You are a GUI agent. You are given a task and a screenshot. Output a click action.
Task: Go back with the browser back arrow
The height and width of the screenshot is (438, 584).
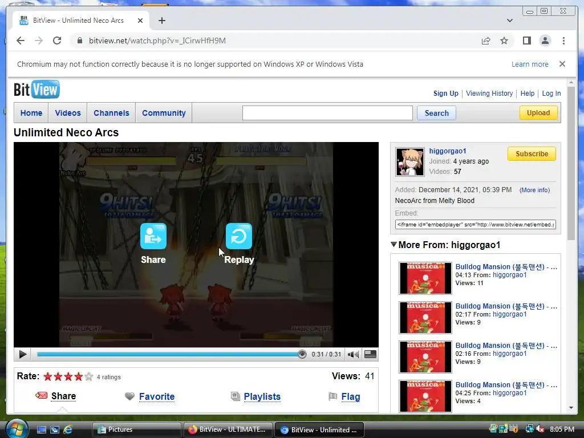21,40
